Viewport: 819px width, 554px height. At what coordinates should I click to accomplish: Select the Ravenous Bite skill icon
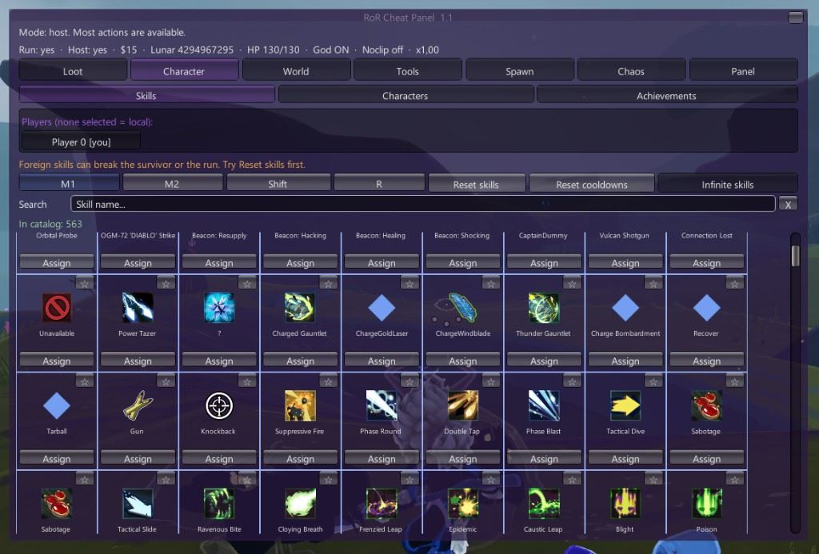(219, 504)
